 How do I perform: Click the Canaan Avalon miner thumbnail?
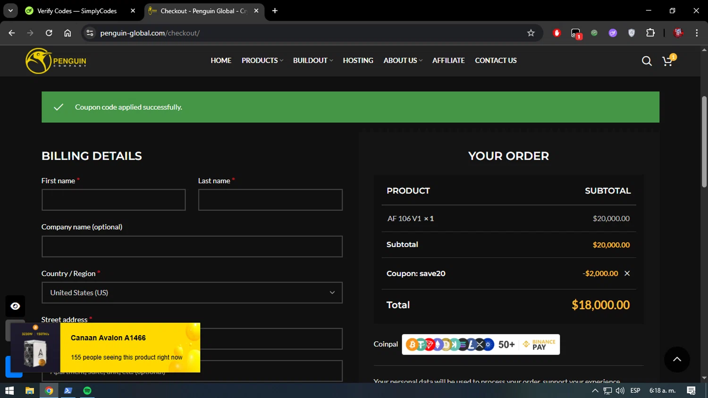(x=35, y=348)
